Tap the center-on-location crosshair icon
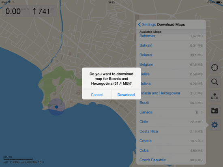 point(214,68)
